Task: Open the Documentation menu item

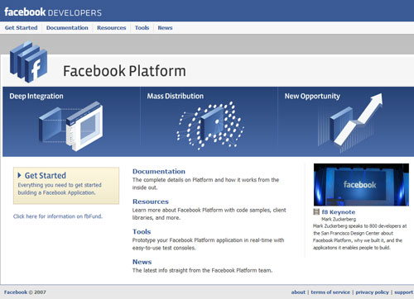Action: 67,28
